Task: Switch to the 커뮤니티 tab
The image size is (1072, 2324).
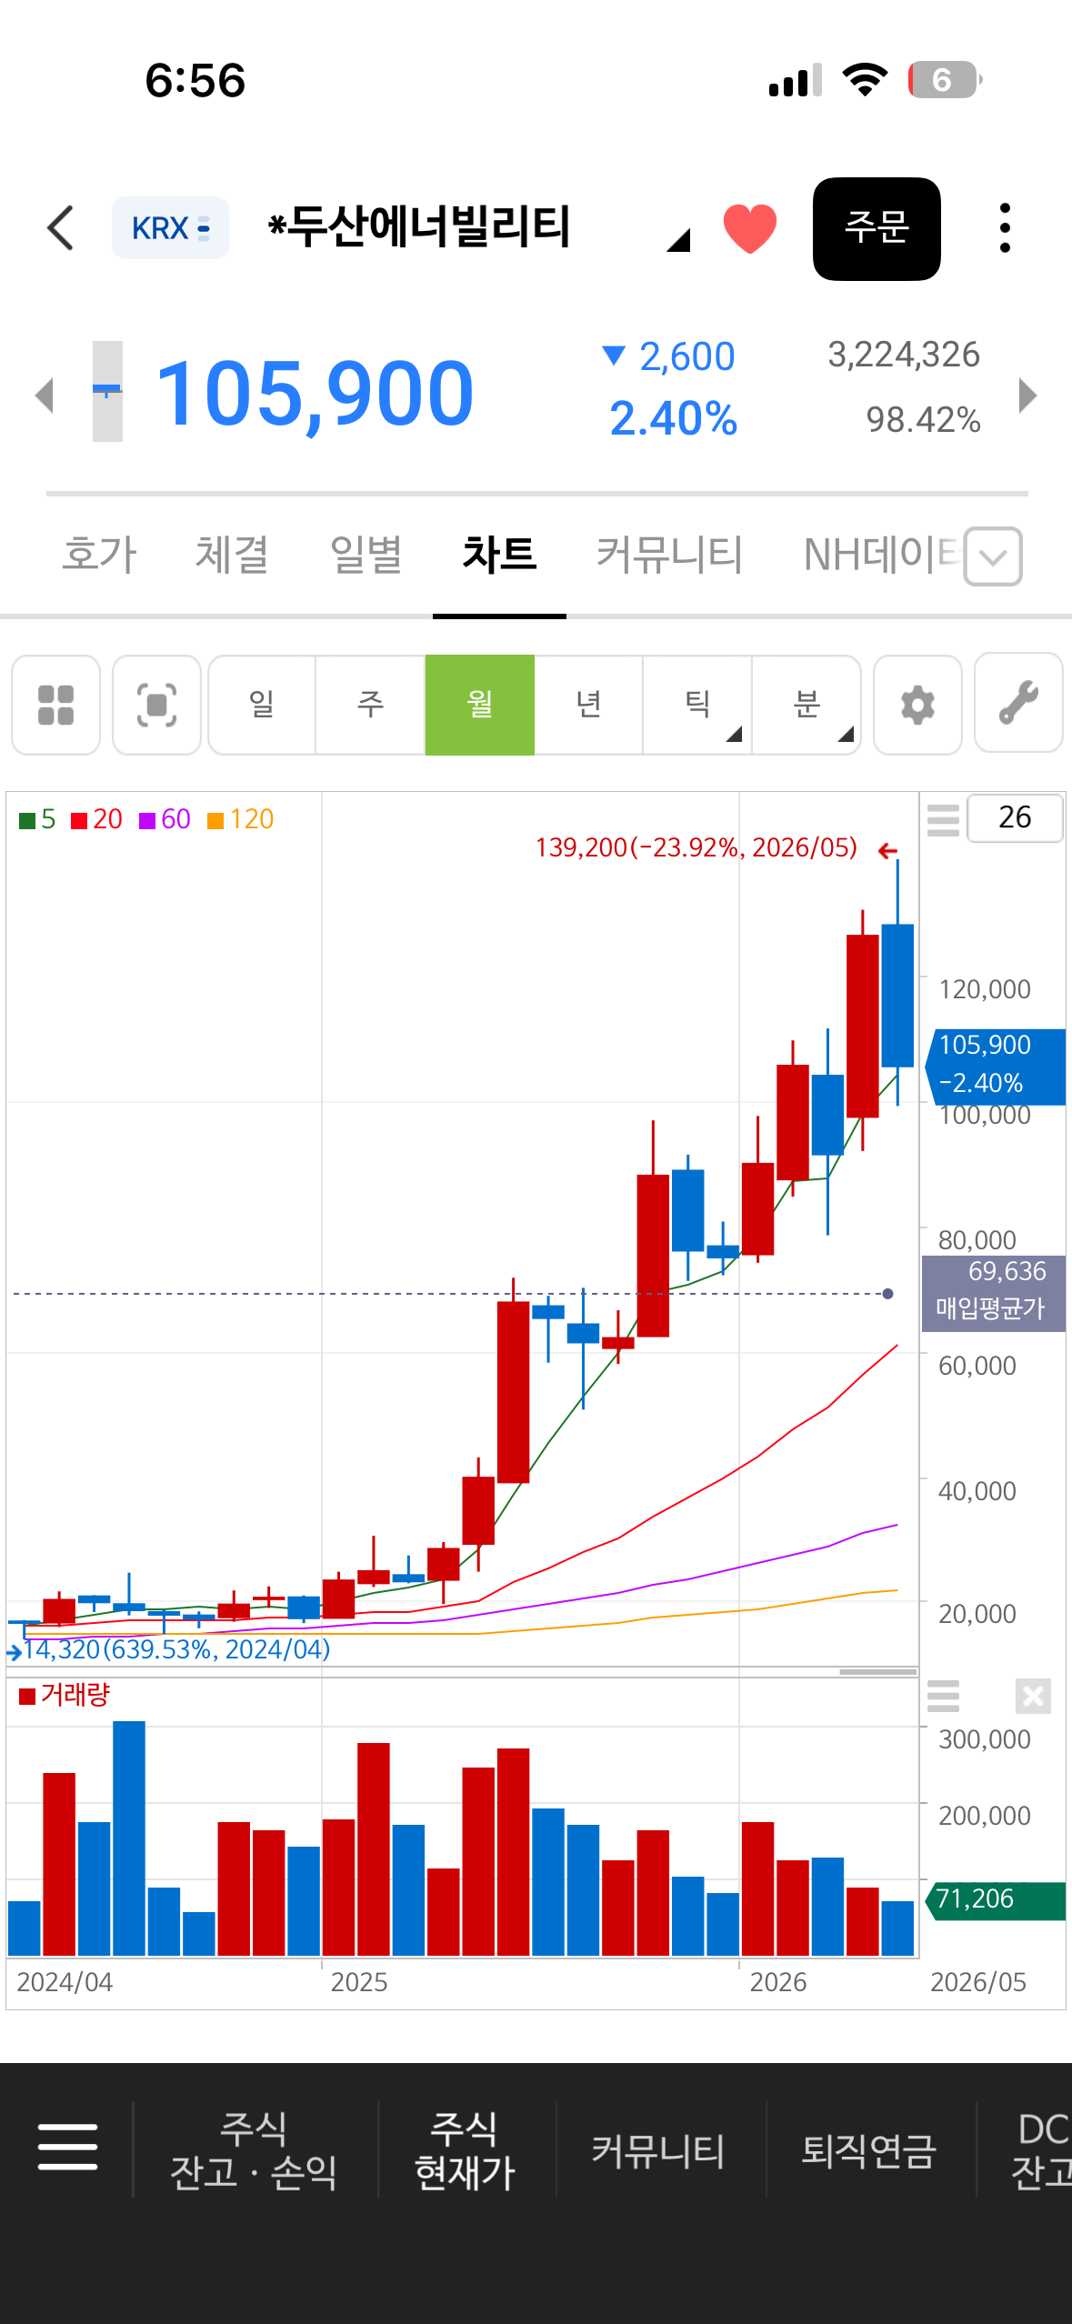Action: click(x=669, y=555)
